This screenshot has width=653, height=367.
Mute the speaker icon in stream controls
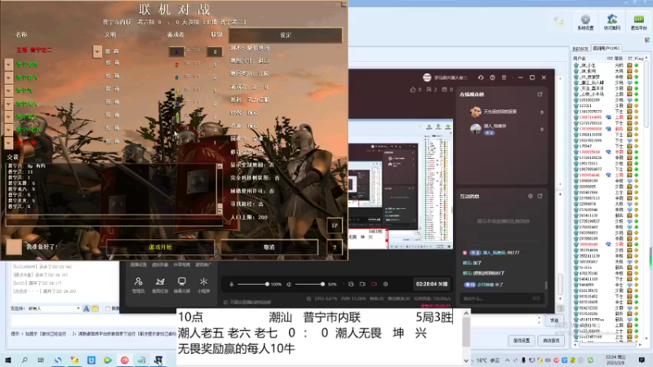click(289, 284)
